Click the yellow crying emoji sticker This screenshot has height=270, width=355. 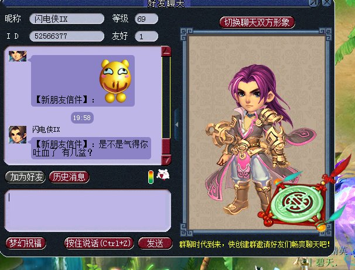(x=115, y=81)
